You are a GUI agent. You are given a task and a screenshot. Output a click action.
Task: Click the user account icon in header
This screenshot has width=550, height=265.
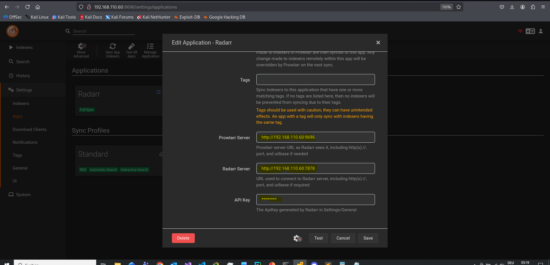pos(541,31)
